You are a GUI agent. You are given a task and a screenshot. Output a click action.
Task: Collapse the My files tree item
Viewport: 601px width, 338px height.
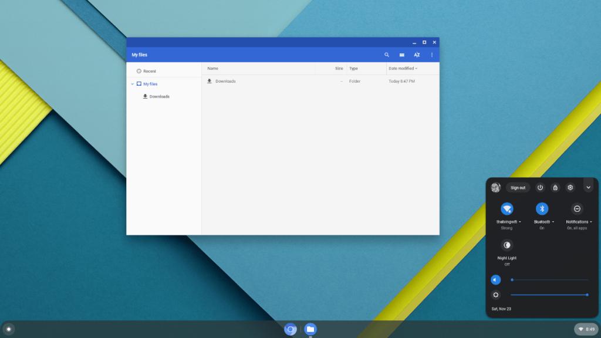(134, 83)
